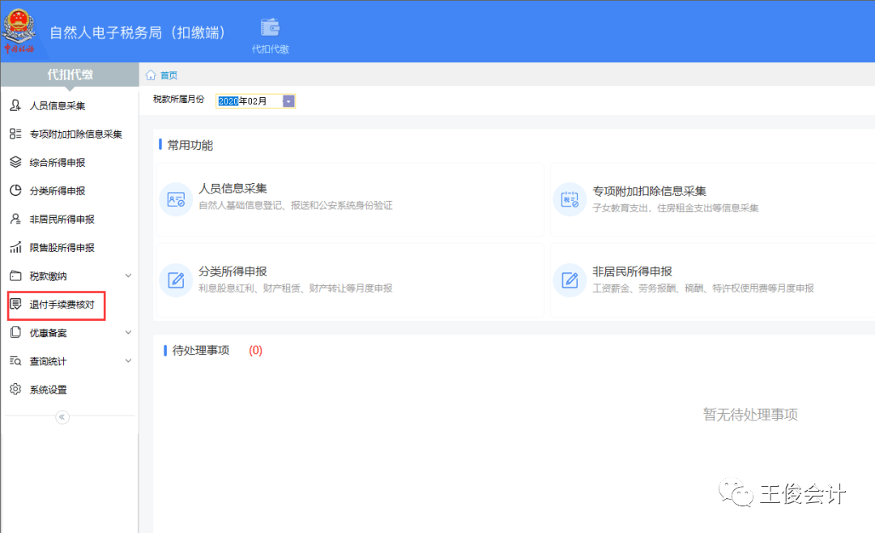Click the national tax emblem logo
The height and width of the screenshot is (533, 875).
click(x=19, y=31)
